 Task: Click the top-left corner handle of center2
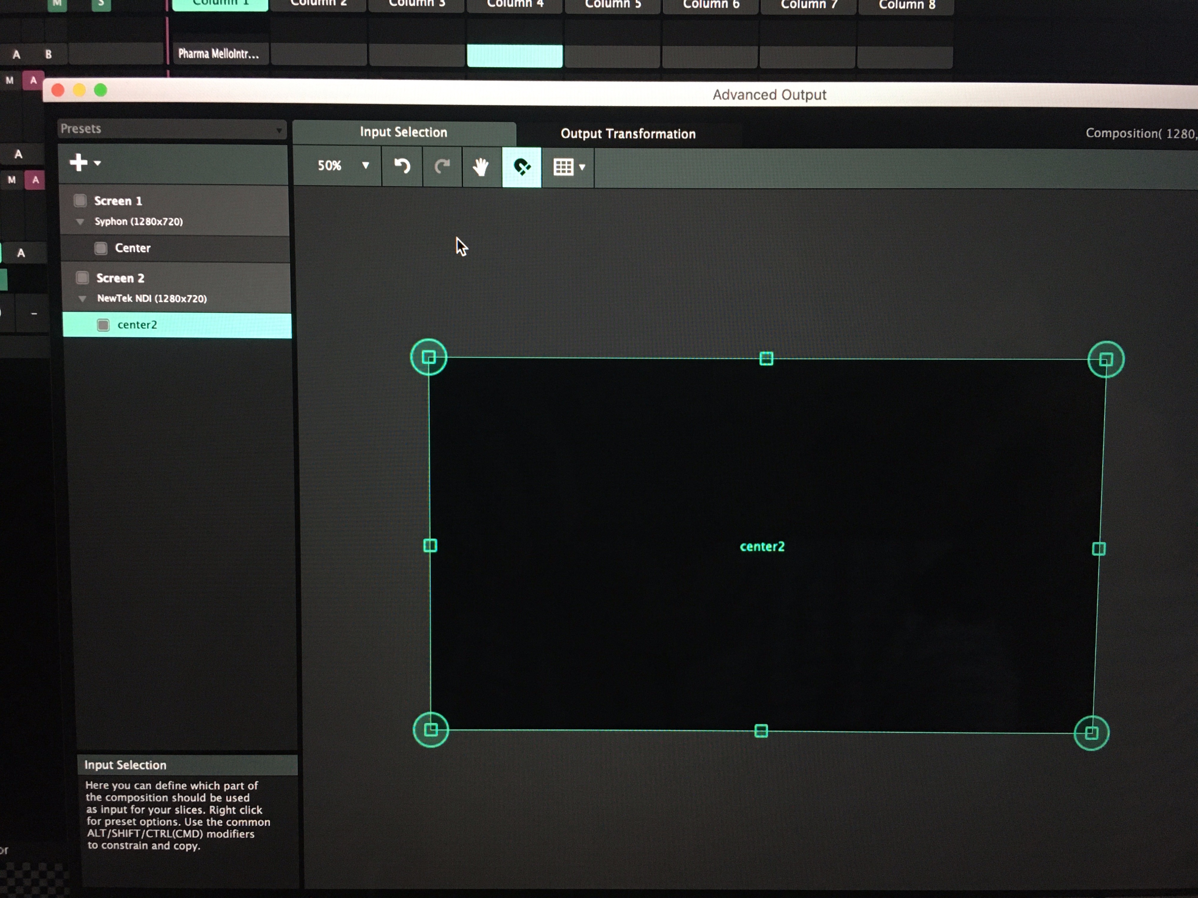428,357
